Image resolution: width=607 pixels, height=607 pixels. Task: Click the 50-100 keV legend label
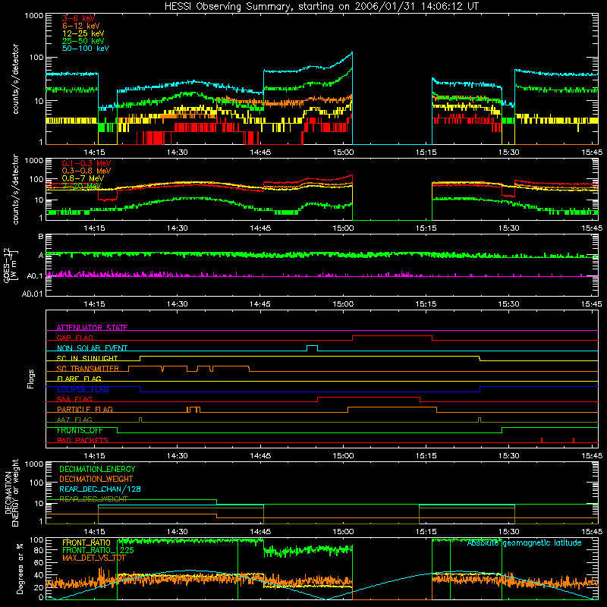tap(86, 49)
